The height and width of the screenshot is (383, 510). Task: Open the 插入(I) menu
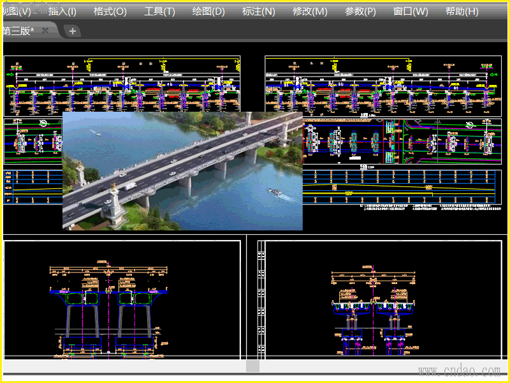62,11
